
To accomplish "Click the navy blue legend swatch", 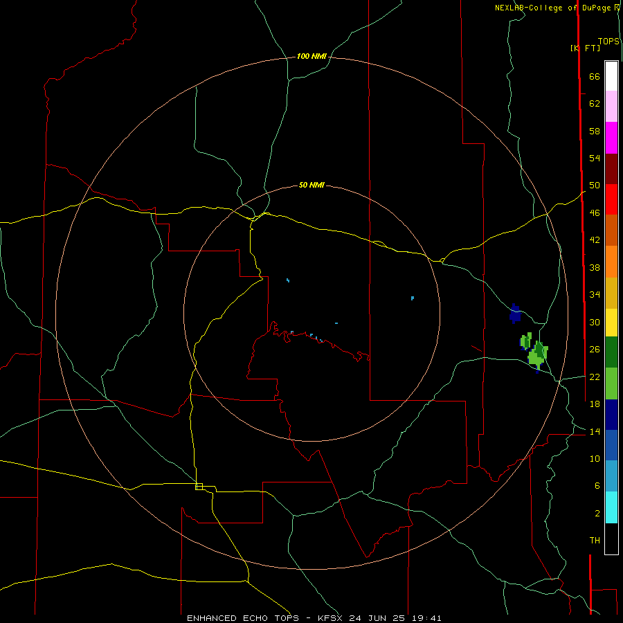I will coord(611,415).
